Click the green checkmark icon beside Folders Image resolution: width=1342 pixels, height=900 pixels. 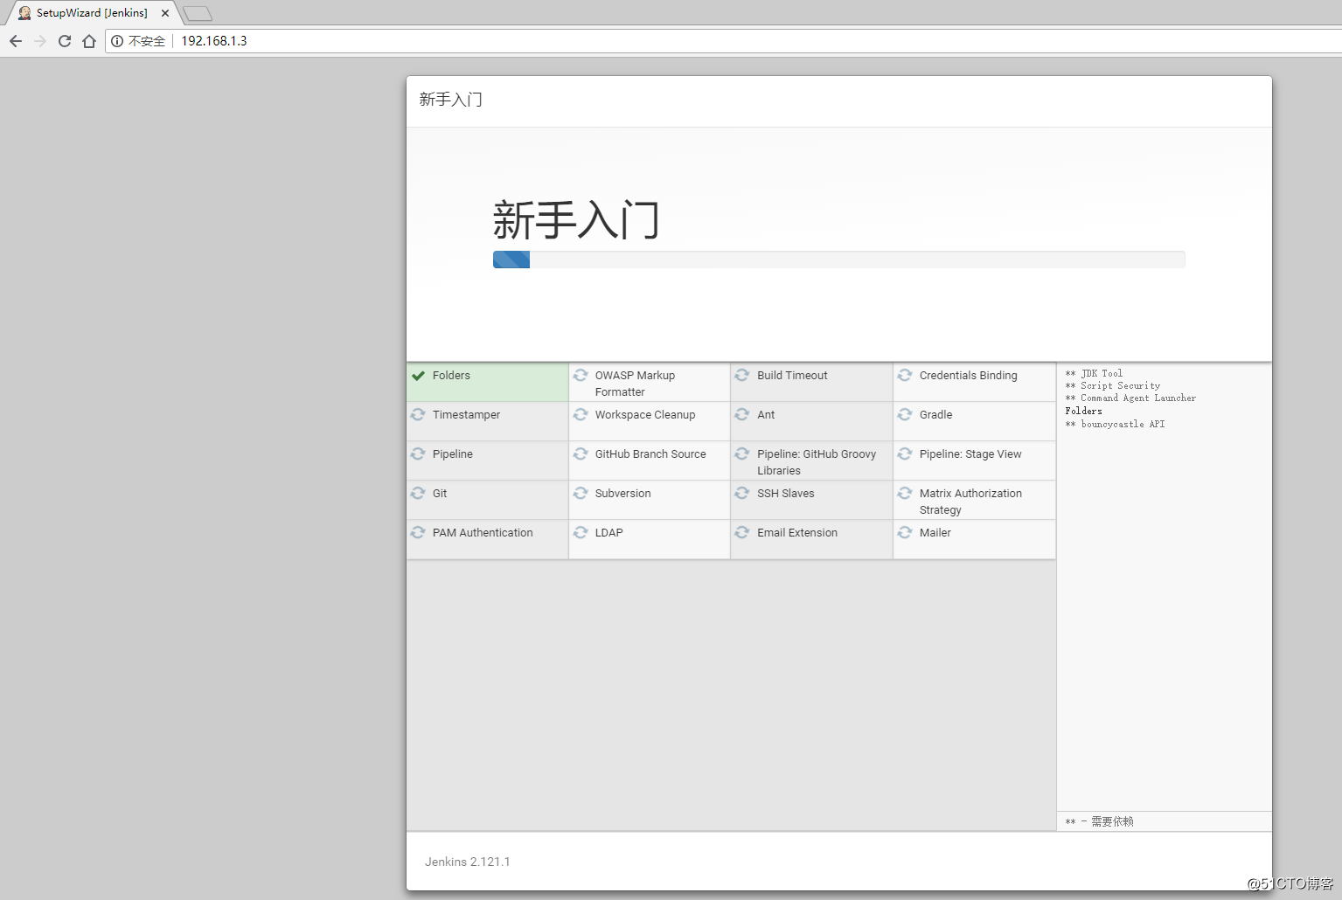coord(418,376)
